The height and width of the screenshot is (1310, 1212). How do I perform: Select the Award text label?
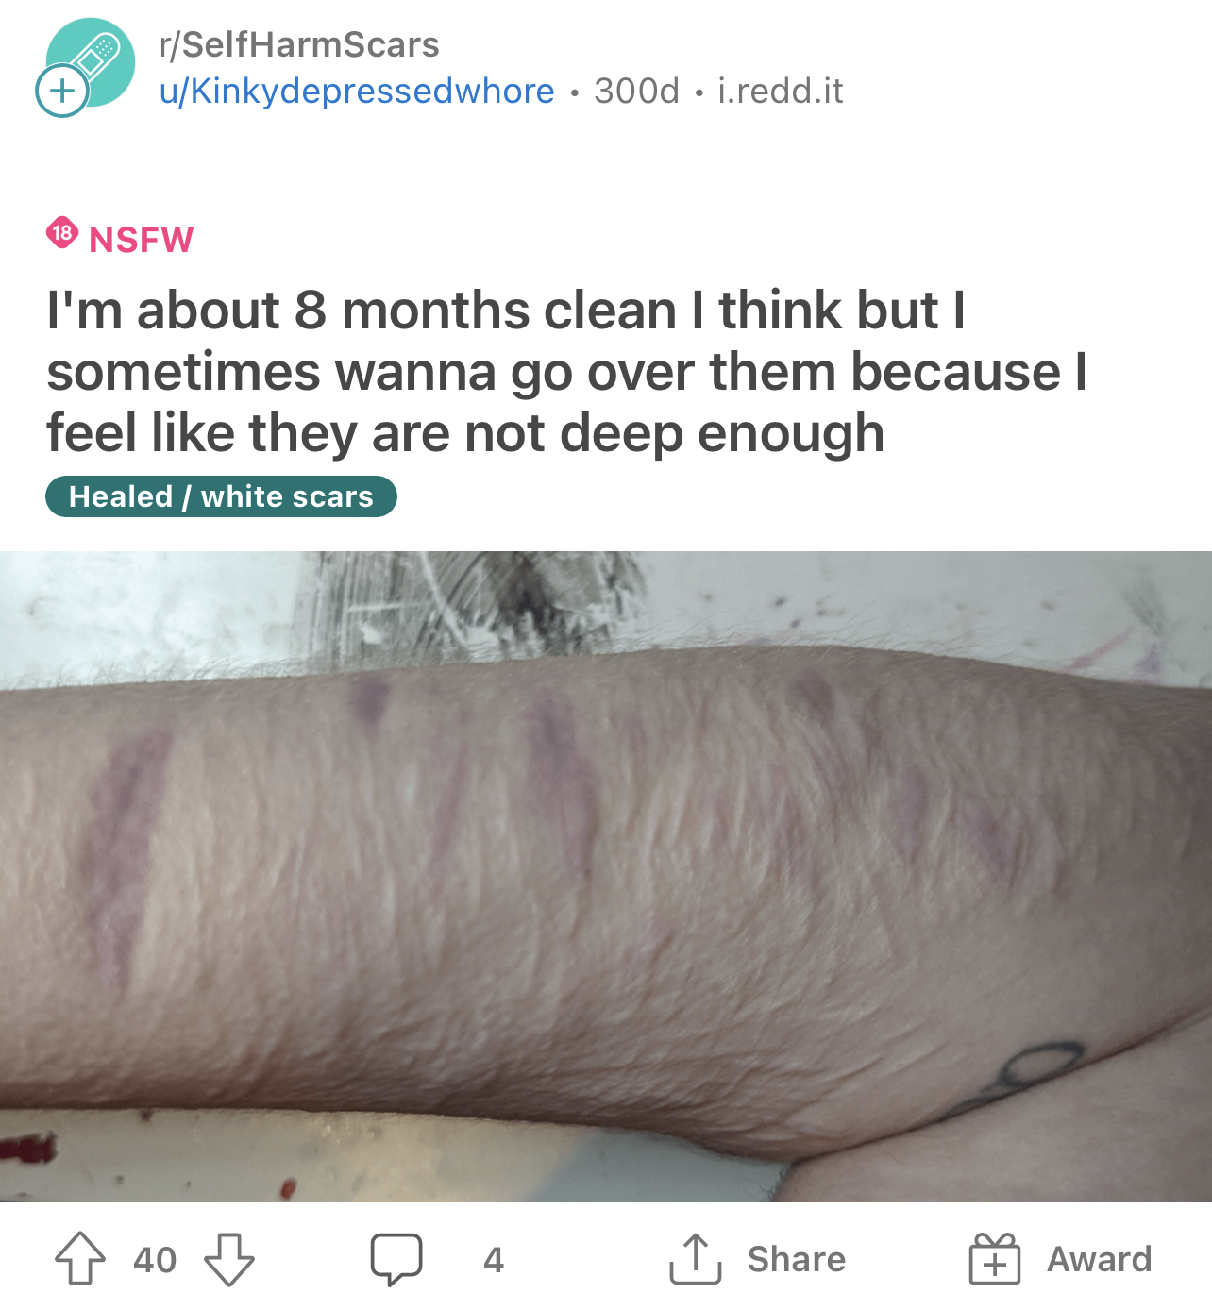pos(1100,1259)
